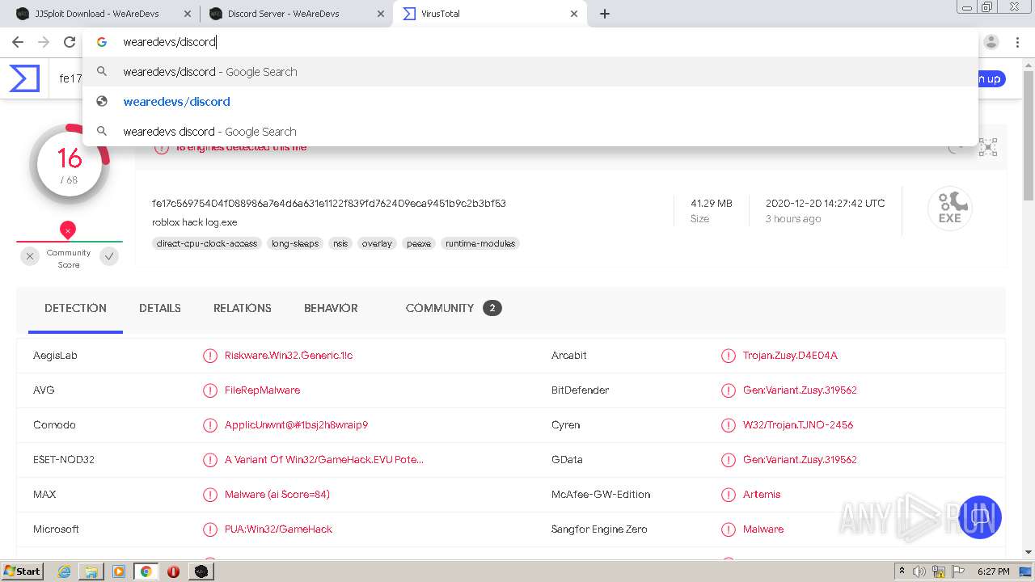Open Chrome from the taskbar
The height and width of the screenshot is (582, 1035).
tap(146, 571)
